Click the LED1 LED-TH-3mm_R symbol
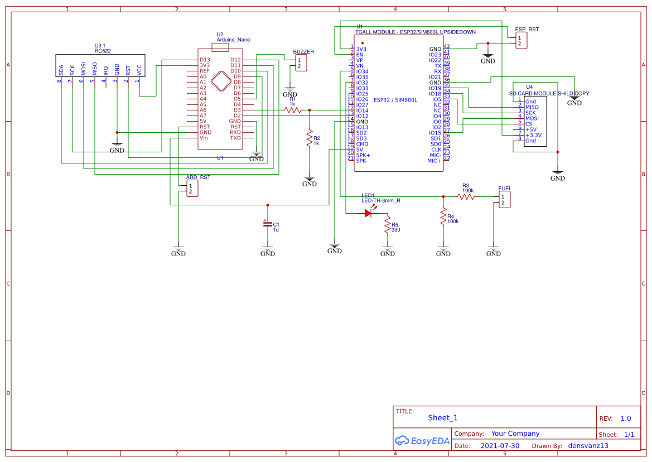The image size is (652, 462). [369, 212]
